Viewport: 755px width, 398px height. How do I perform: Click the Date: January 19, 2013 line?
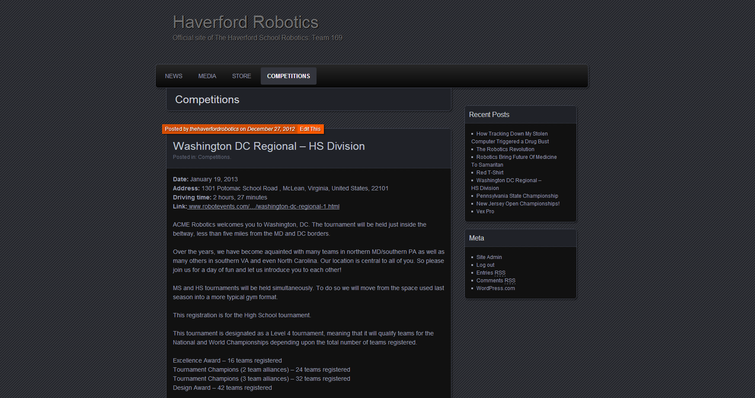[205, 179]
